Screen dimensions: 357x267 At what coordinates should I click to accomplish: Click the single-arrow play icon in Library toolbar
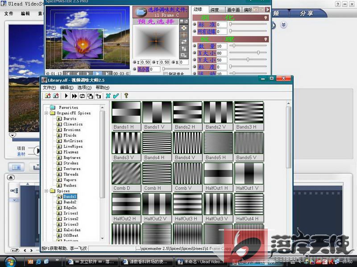click(x=66, y=96)
